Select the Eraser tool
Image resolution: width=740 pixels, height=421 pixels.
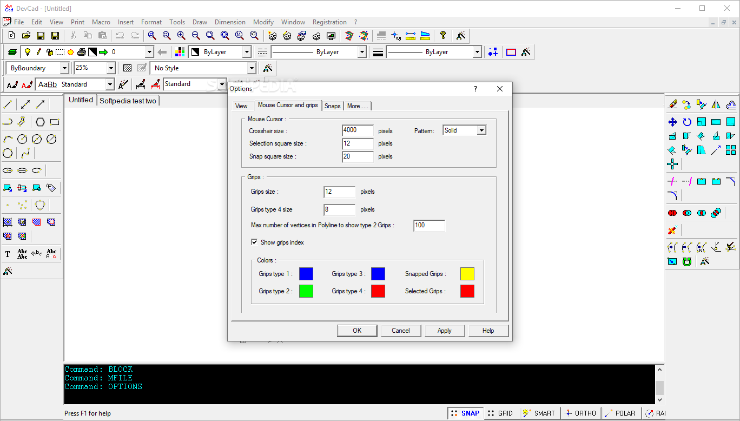point(672,104)
